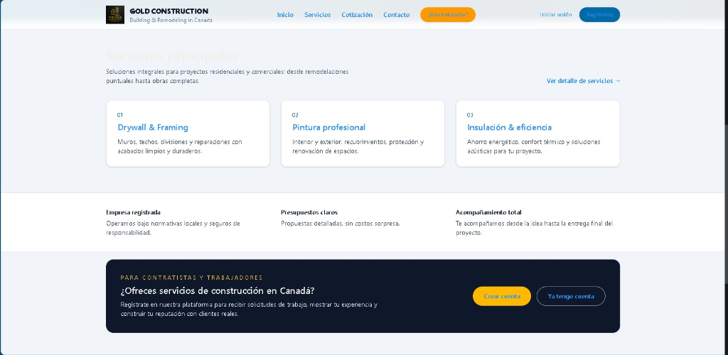Image resolution: width=728 pixels, height=355 pixels.
Task: Go to Servicios in the navigation
Action: pos(318,15)
